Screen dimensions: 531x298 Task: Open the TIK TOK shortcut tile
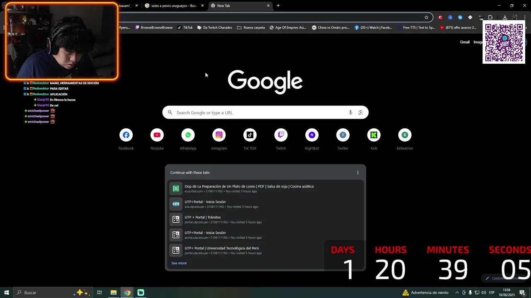click(x=250, y=139)
